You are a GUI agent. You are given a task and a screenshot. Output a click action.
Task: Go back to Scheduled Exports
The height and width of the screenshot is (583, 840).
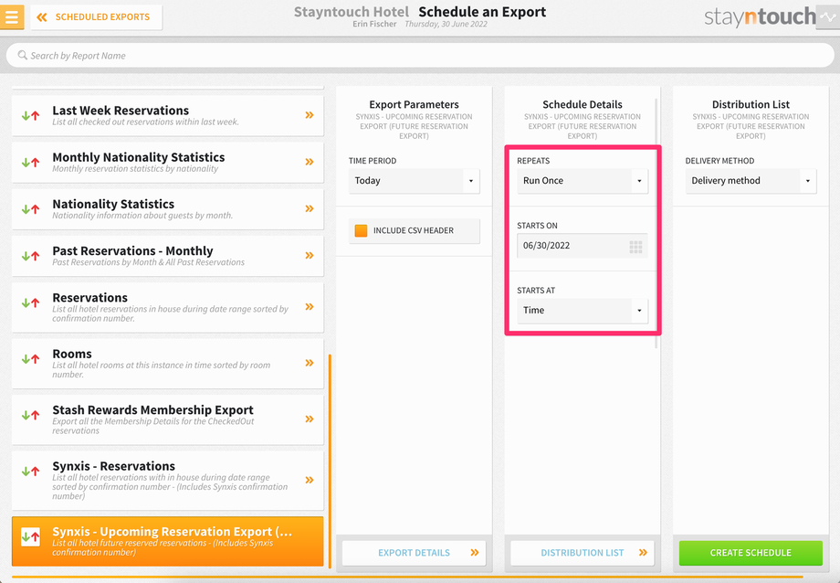pos(97,17)
